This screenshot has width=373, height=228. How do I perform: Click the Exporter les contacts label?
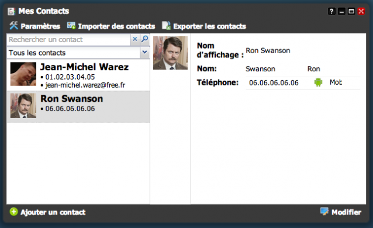(209, 26)
